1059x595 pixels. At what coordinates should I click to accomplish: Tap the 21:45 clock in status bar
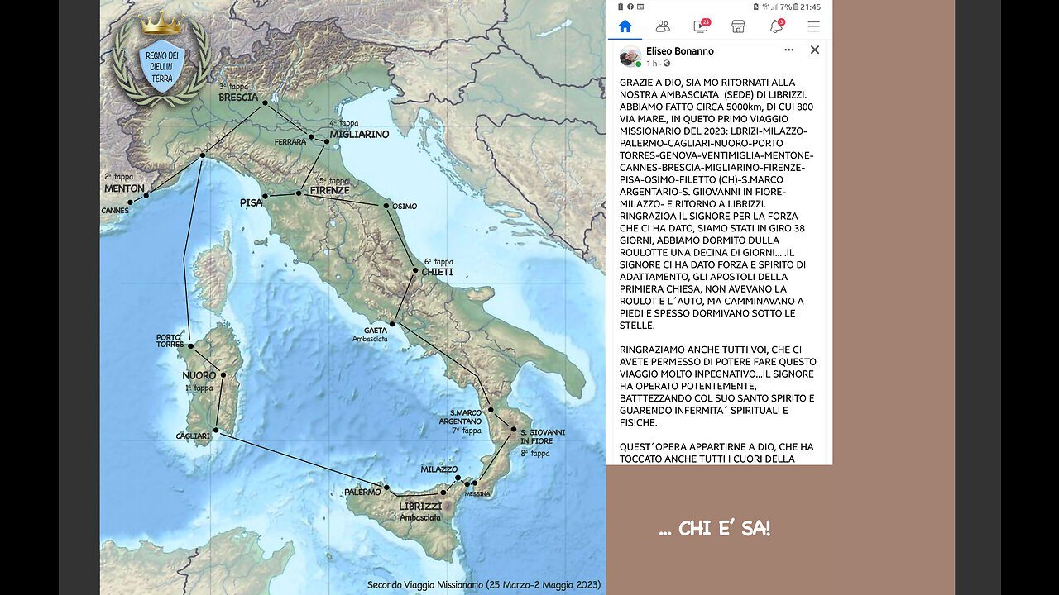810,7
